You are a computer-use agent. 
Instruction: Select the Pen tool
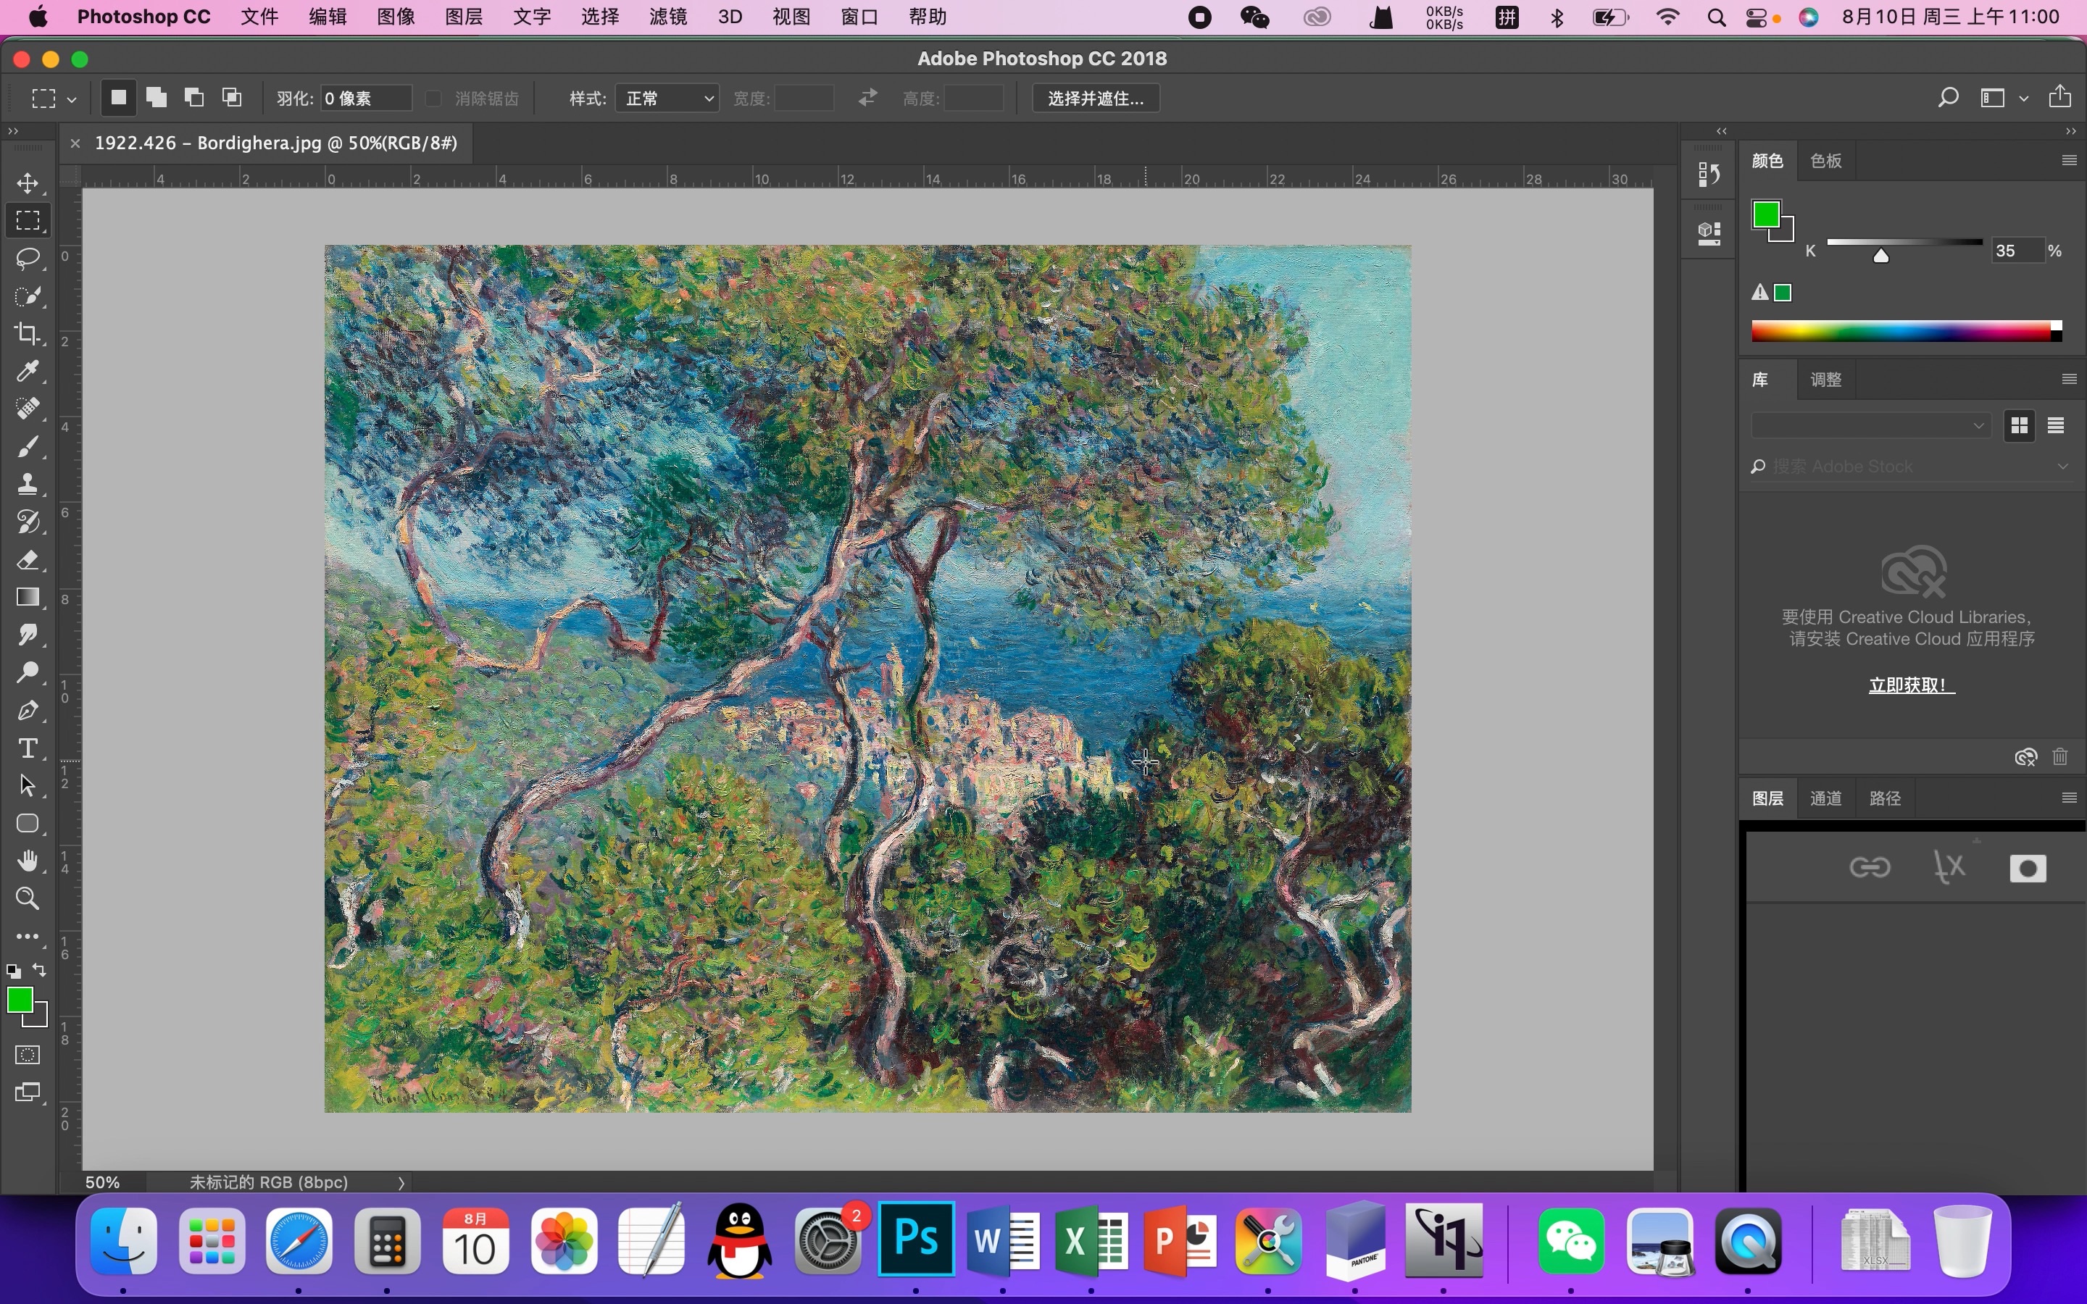click(28, 711)
